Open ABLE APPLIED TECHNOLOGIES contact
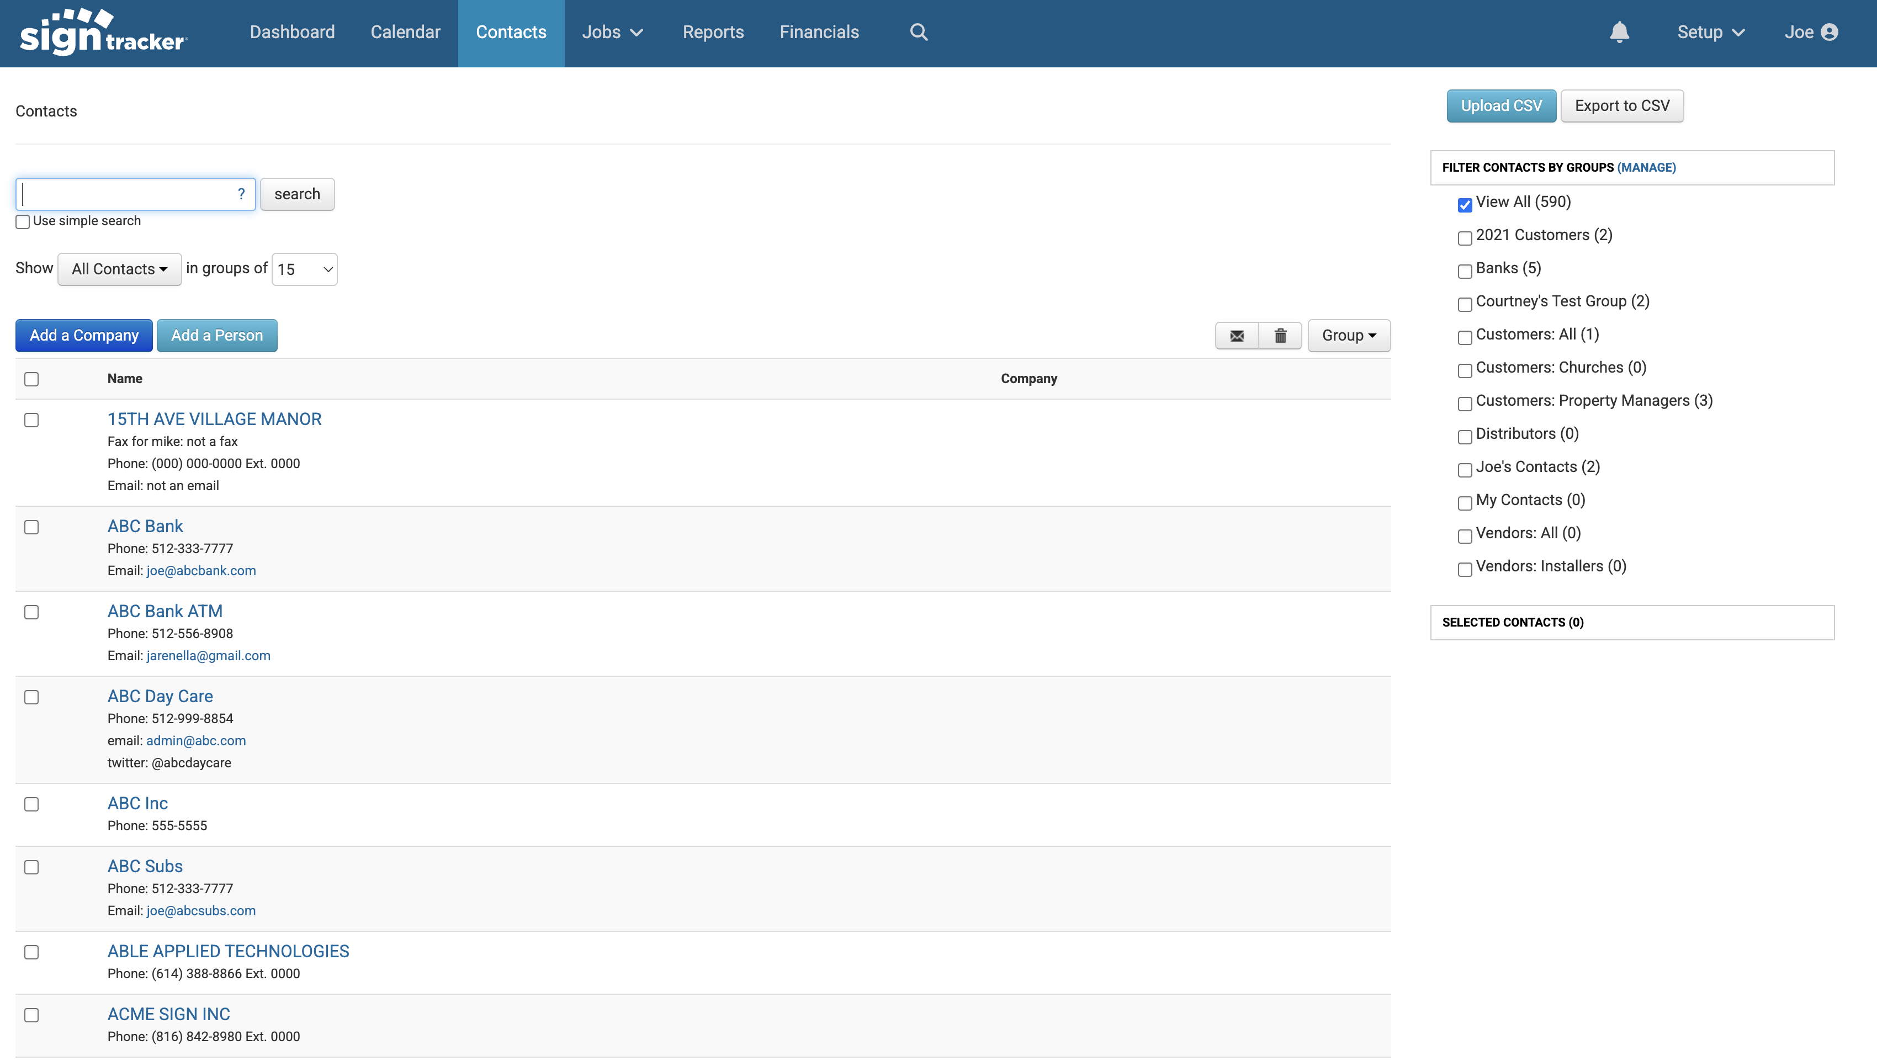 (x=228, y=952)
